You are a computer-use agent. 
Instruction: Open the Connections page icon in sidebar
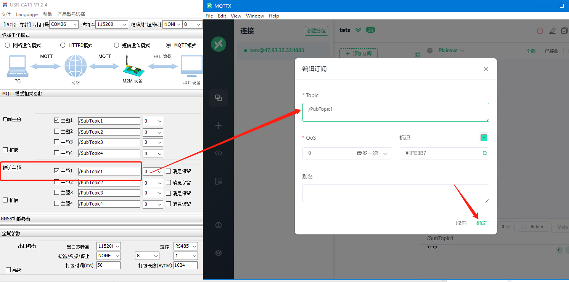(219, 98)
